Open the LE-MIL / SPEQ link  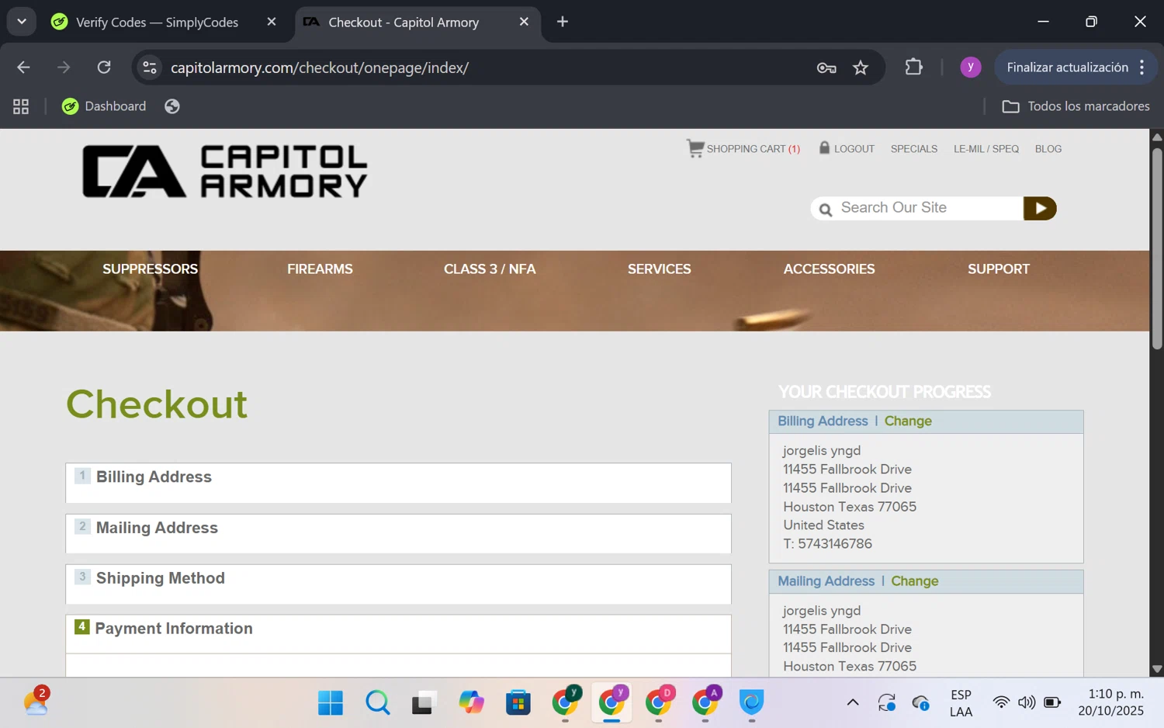click(986, 149)
